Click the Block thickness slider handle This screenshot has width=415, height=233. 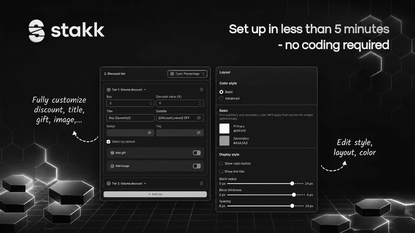pyautogui.click(x=294, y=195)
